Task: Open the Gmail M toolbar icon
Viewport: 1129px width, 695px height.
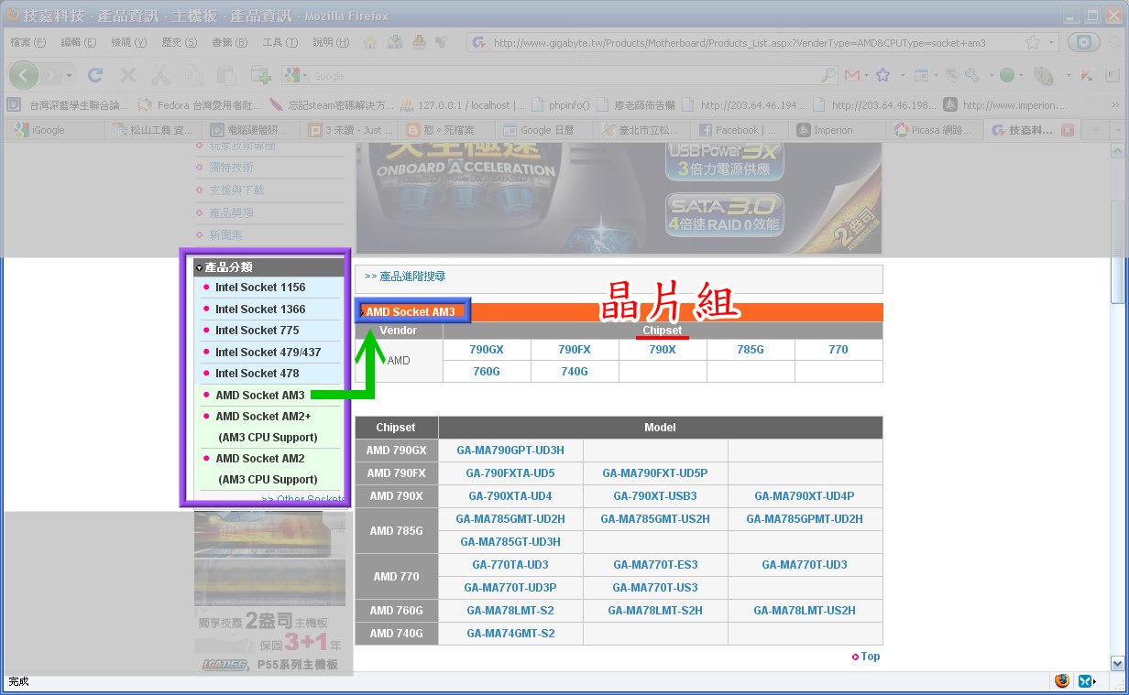Action: point(852,75)
